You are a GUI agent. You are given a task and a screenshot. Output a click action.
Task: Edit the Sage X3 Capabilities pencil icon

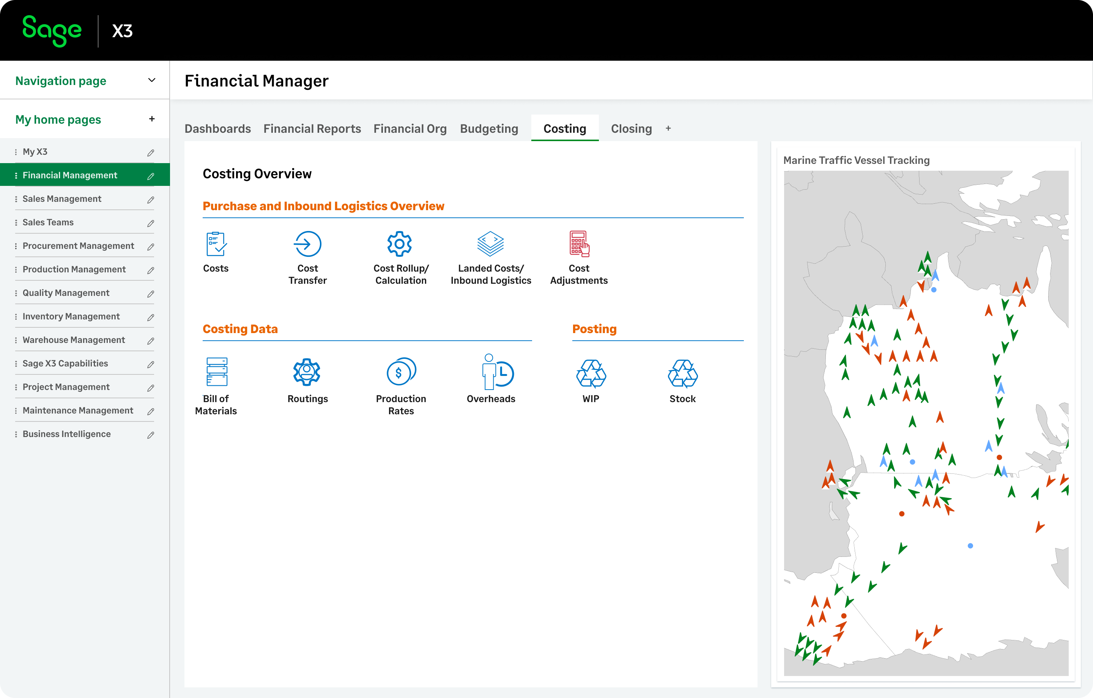tap(151, 365)
